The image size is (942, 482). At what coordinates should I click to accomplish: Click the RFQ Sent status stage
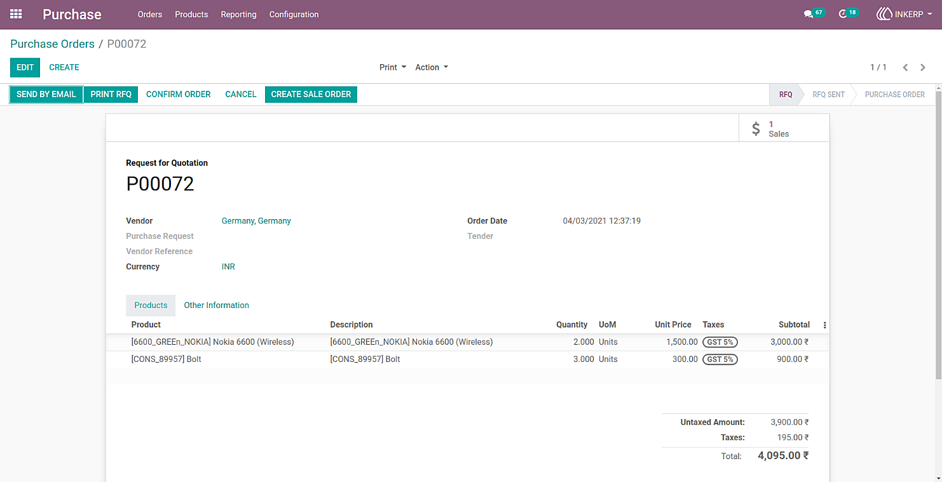[x=828, y=95]
